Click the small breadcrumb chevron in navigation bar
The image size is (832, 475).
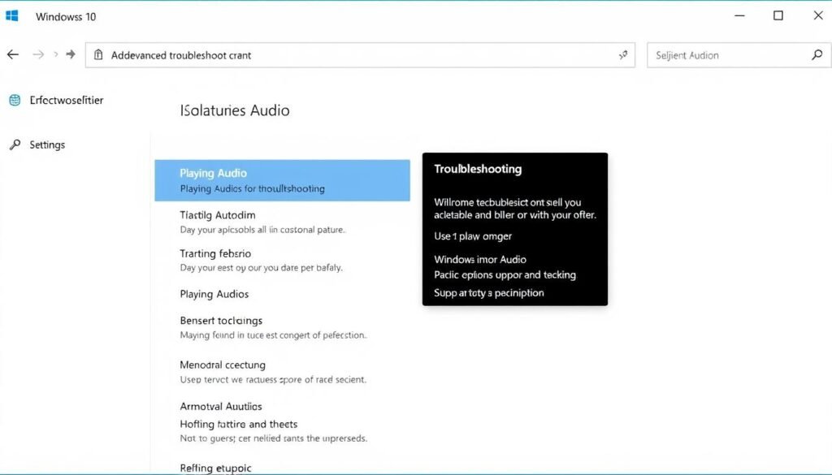point(56,54)
